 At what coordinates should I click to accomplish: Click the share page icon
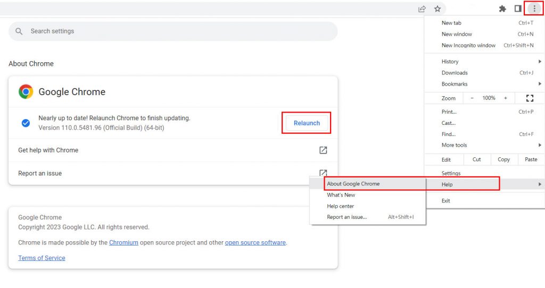[x=422, y=9]
